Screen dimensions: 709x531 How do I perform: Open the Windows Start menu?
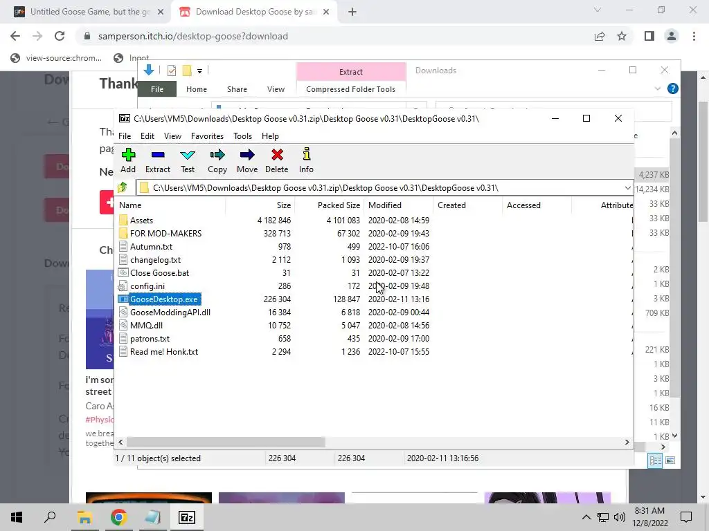17,517
